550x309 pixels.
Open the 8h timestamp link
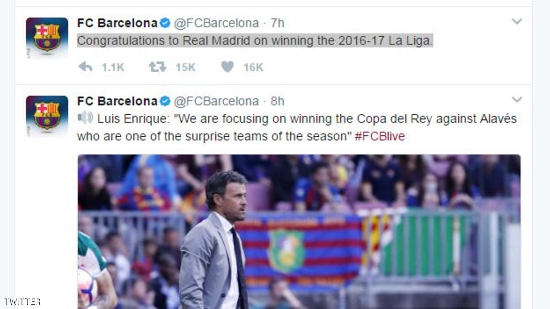277,101
